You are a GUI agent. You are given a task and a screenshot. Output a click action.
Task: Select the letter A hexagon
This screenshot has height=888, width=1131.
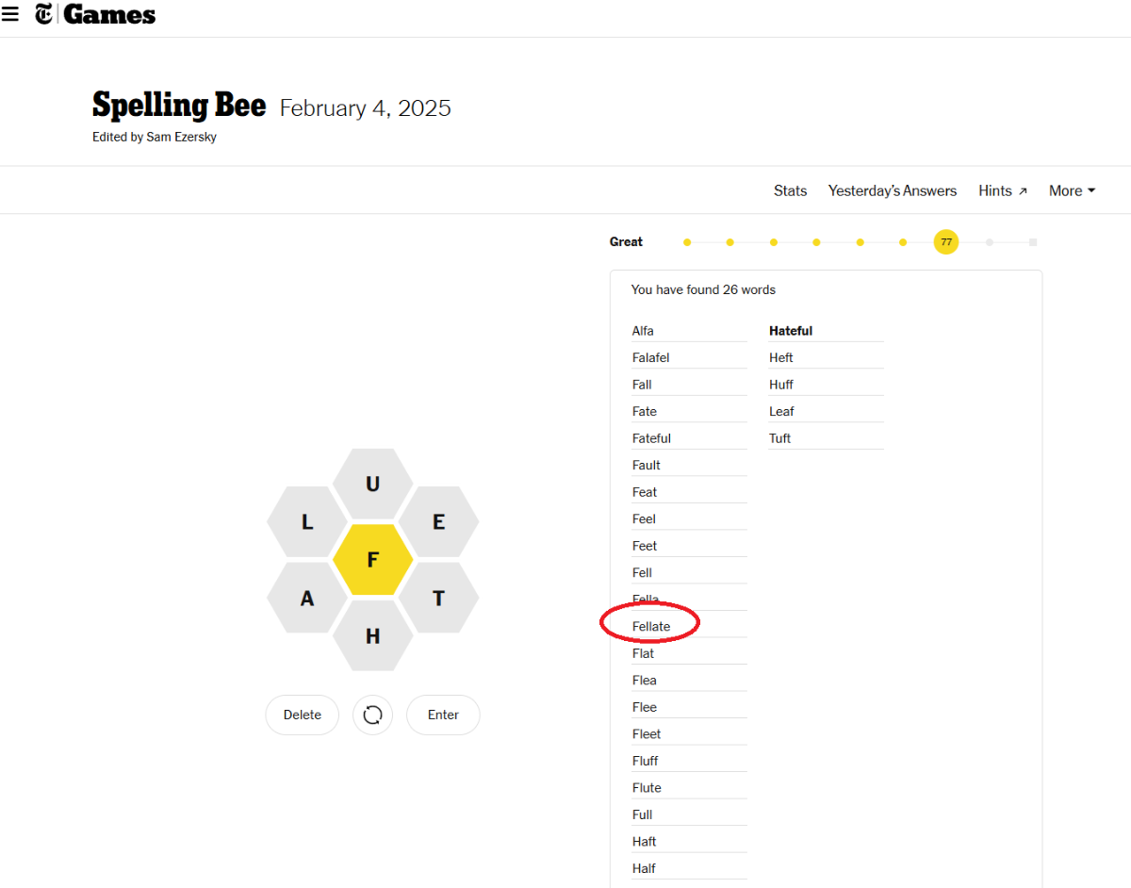(x=307, y=598)
